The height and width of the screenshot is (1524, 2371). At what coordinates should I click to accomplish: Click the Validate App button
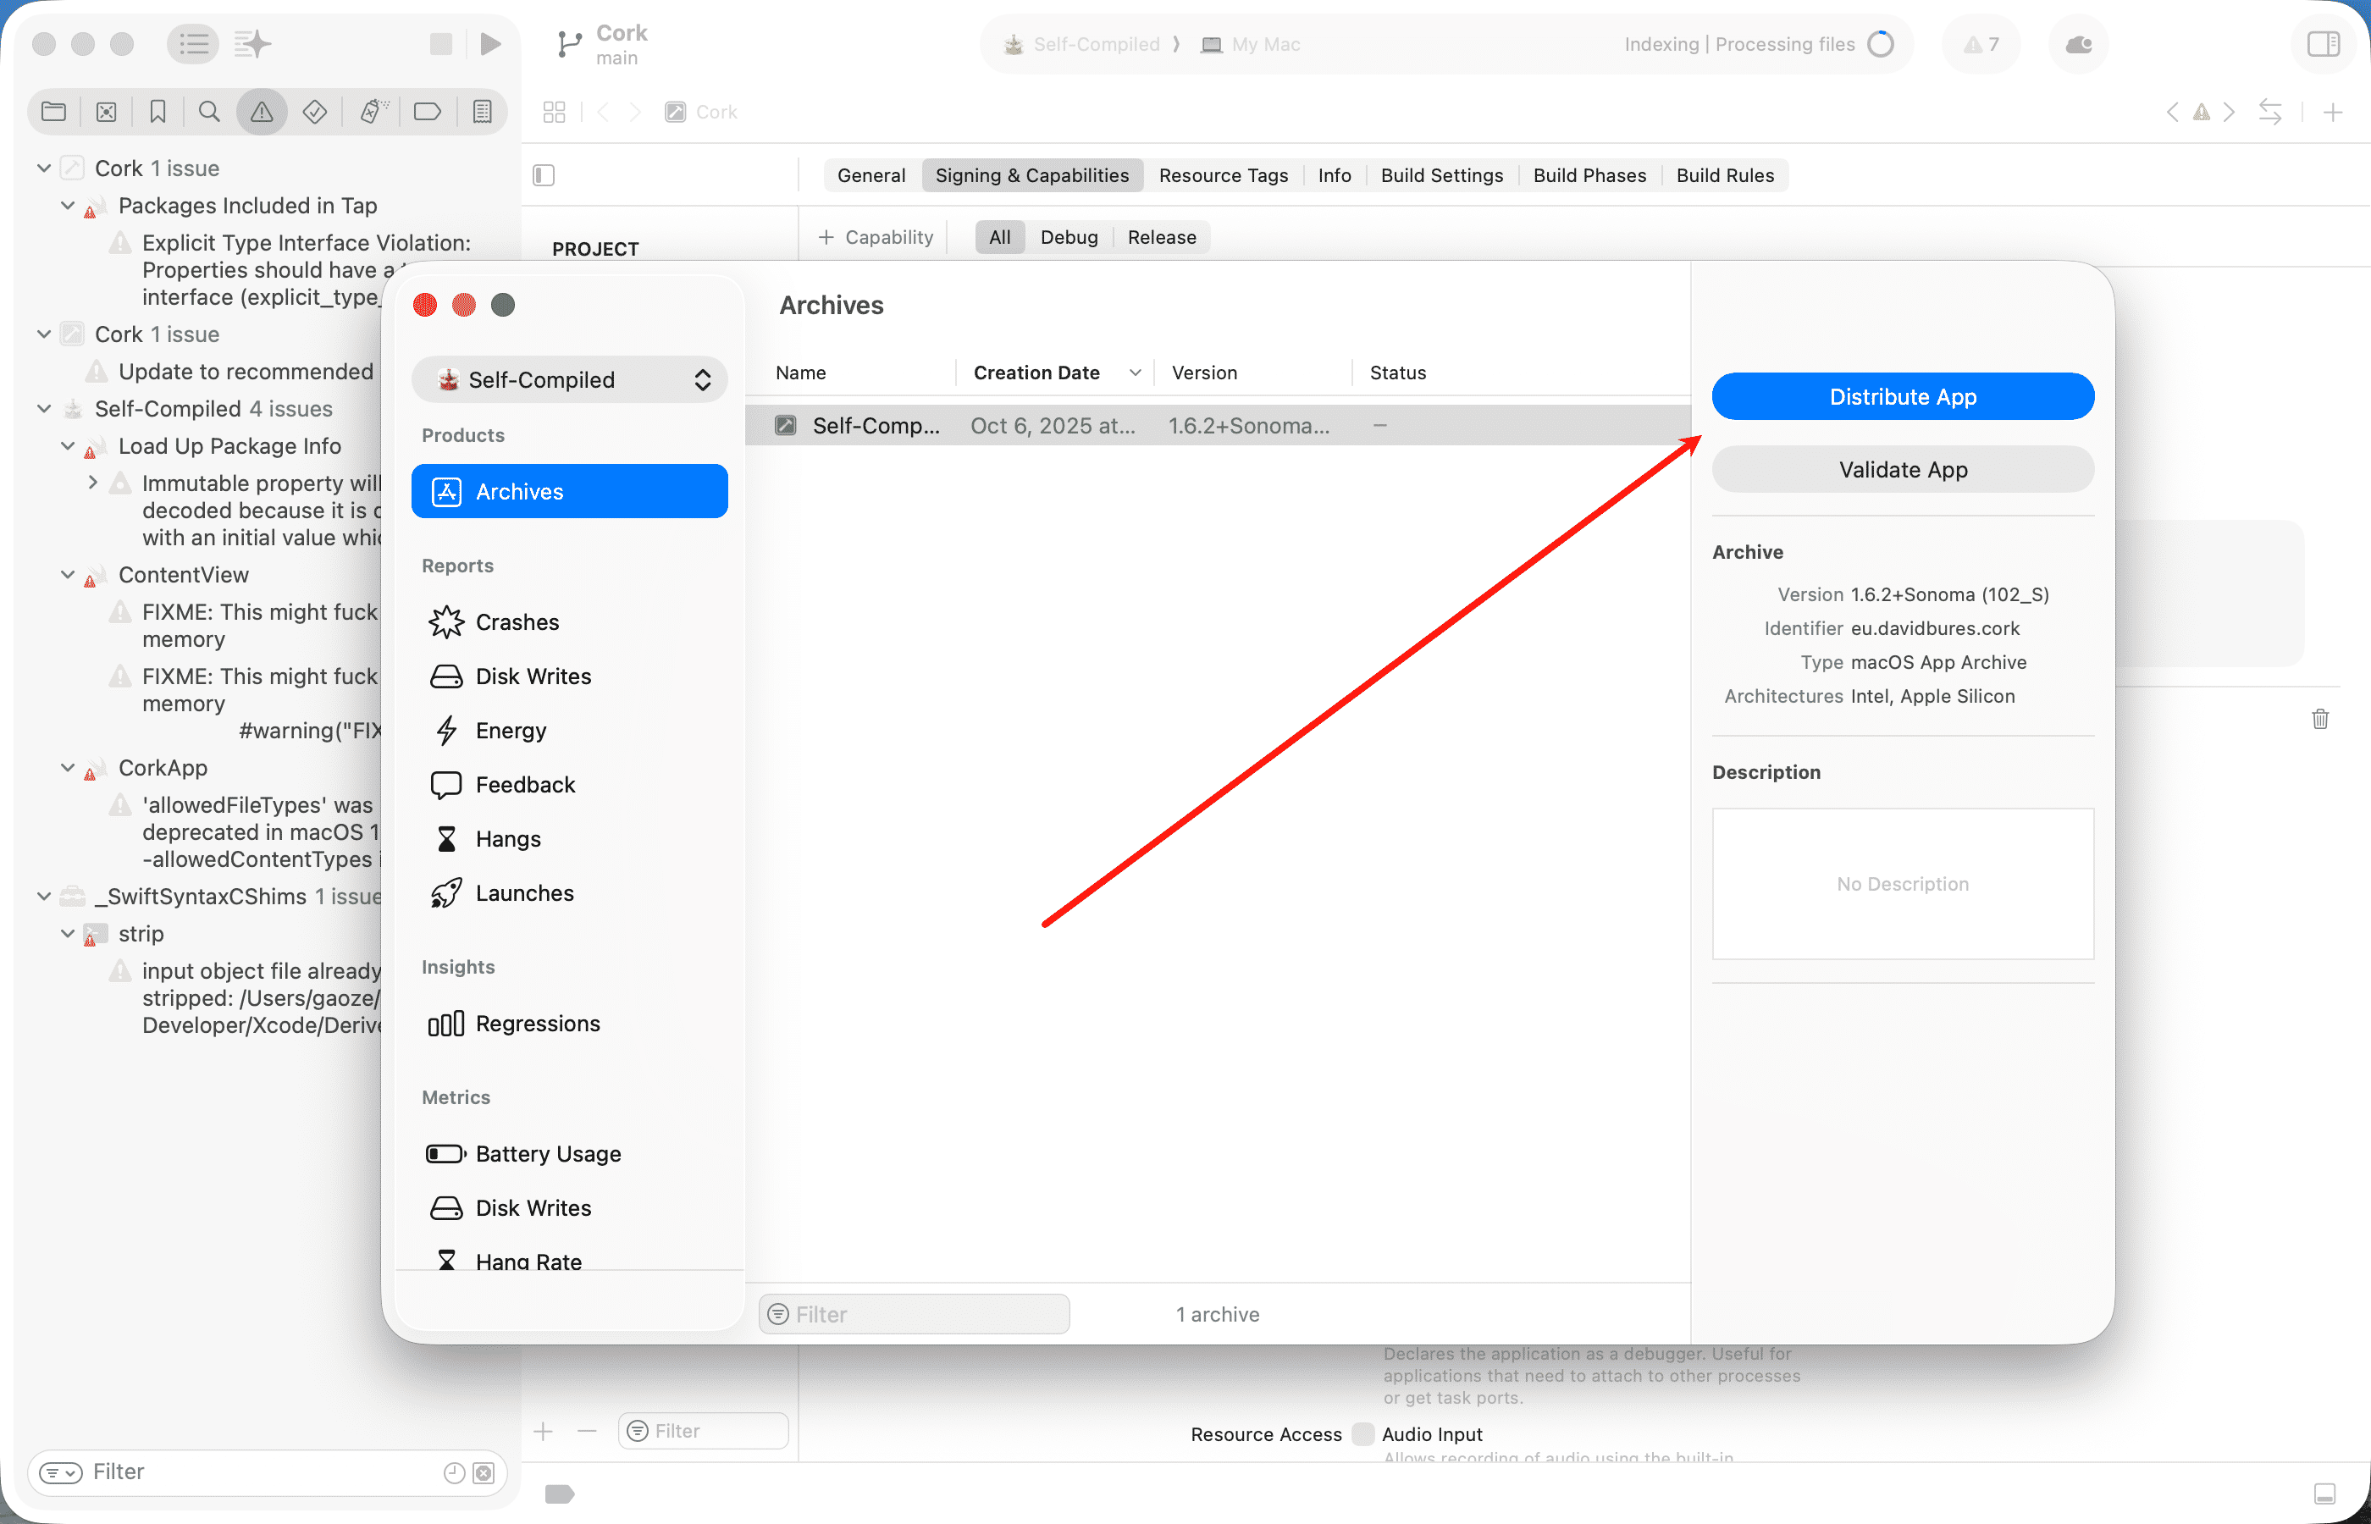coord(1901,469)
